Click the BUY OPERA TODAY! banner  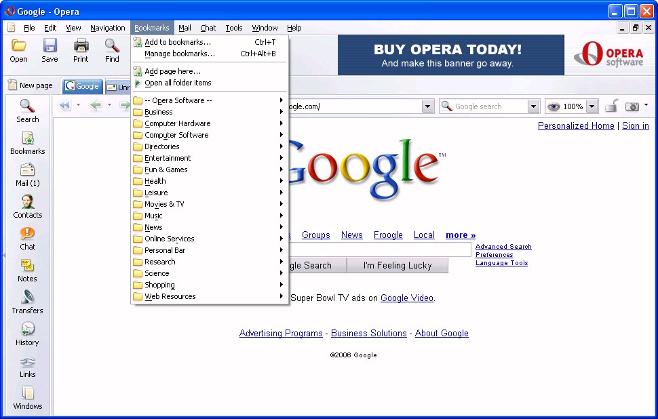click(450, 55)
